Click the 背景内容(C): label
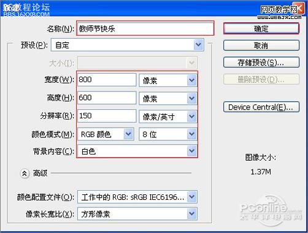Viewport: 308px width, 233px height. 53,151
